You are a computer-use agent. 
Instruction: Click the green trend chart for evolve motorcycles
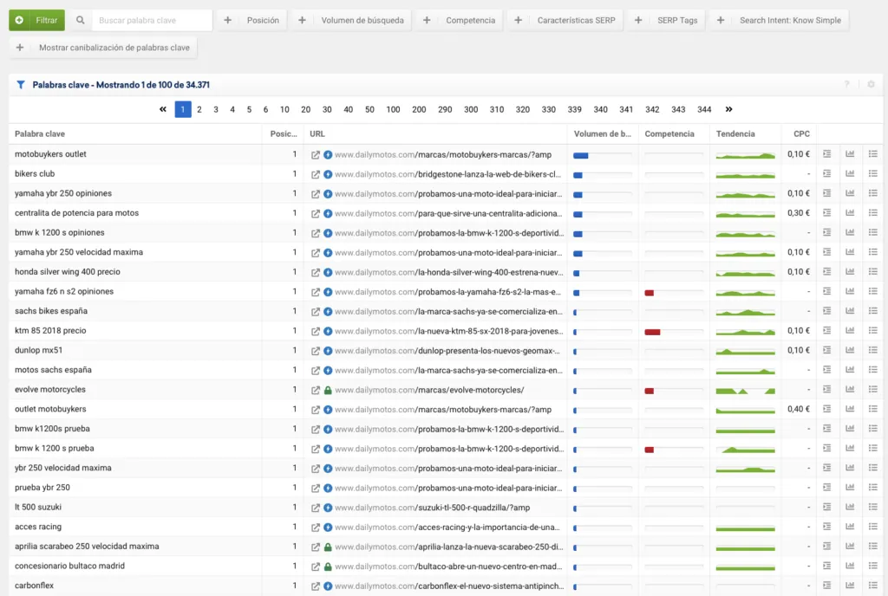(x=745, y=390)
